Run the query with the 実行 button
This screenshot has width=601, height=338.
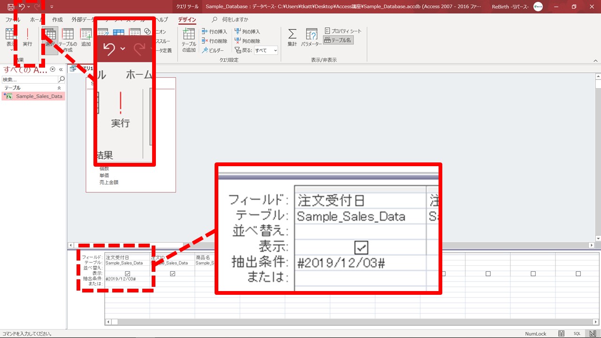[27, 38]
